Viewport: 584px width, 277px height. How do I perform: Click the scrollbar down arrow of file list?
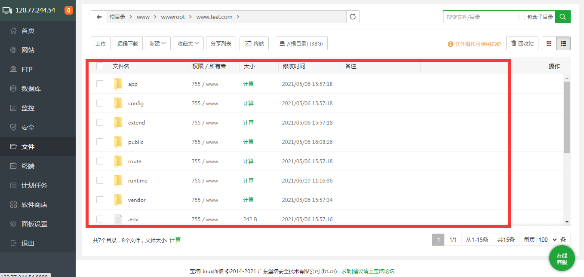point(567,222)
